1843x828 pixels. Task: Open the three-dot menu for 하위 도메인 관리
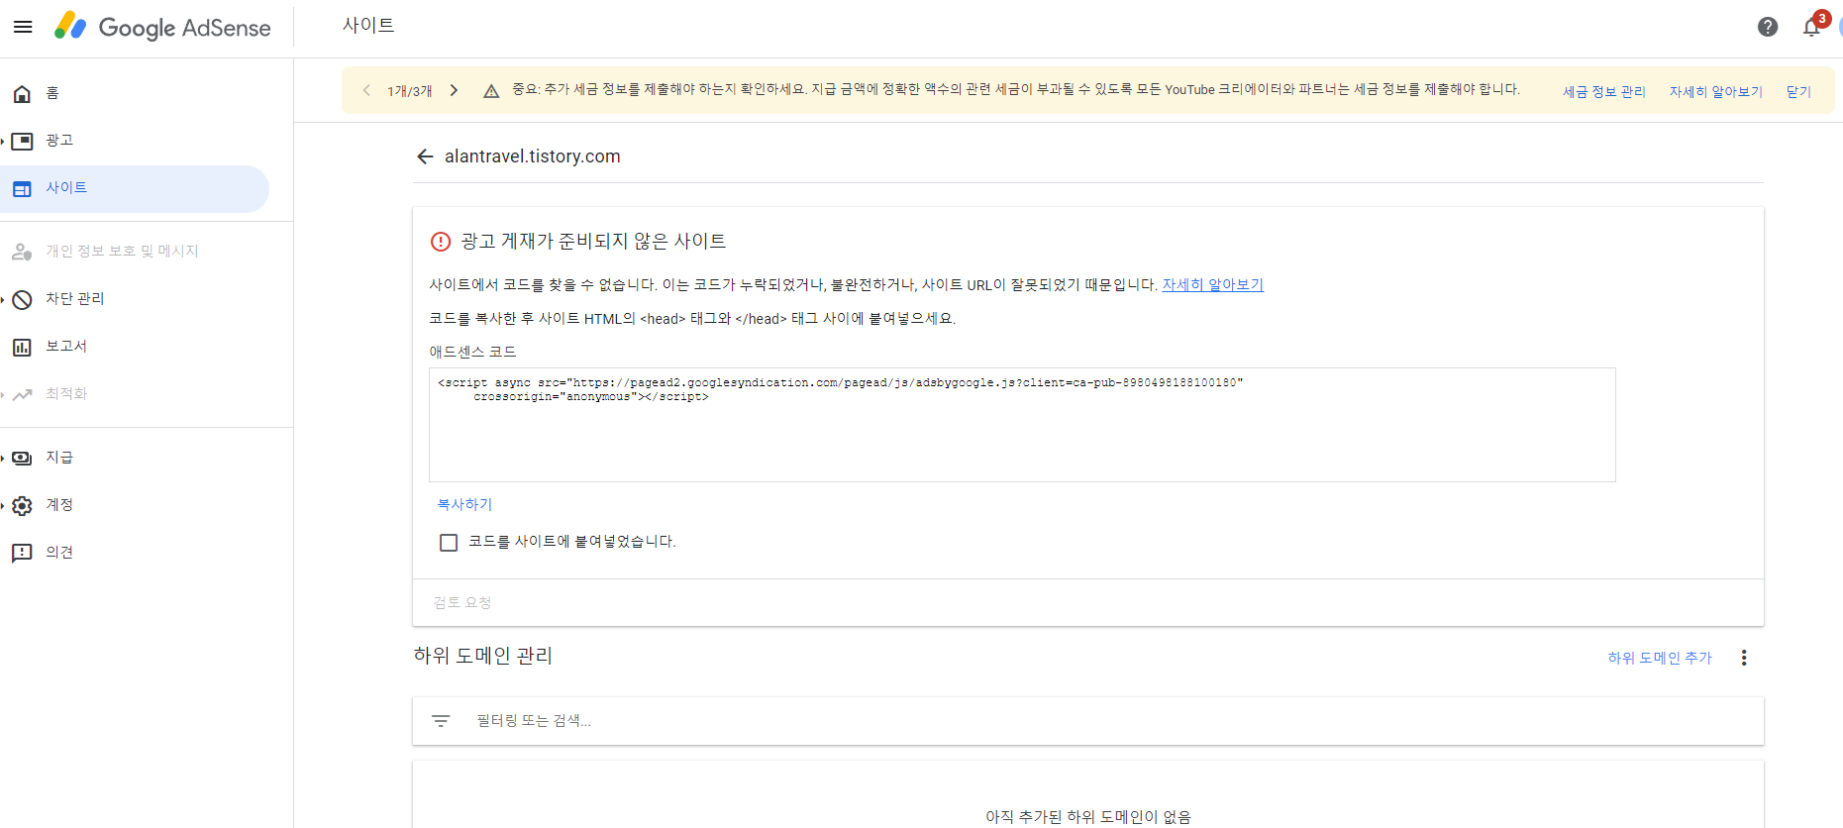[x=1744, y=658]
